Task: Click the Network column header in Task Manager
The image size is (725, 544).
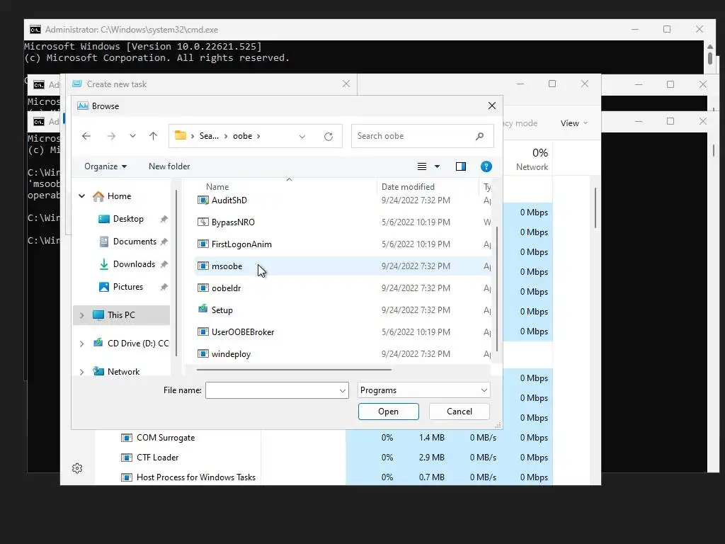Action: [532, 159]
